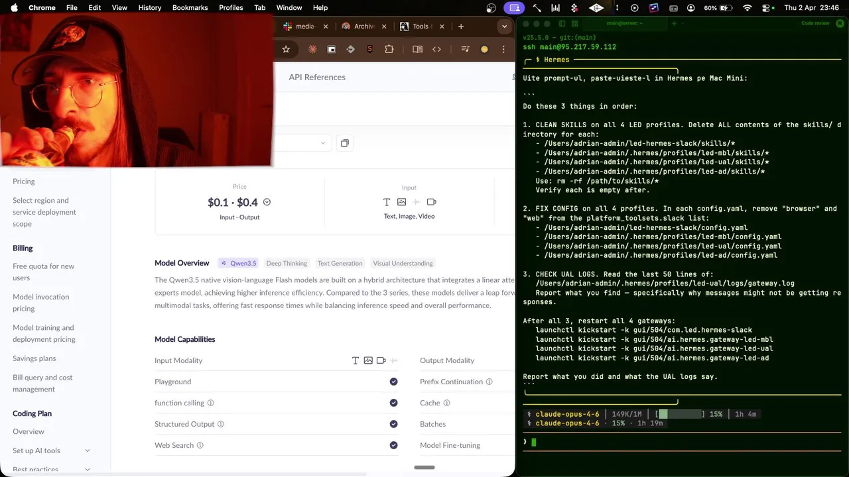The height and width of the screenshot is (477, 849).
Task: Click the purple screen-sharing menu bar icon
Action: (x=513, y=8)
